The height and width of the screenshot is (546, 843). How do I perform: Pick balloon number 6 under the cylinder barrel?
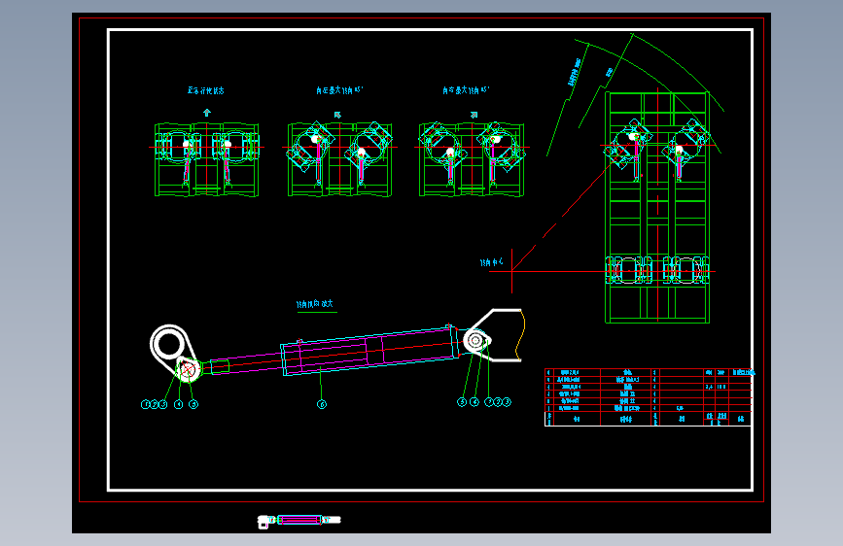click(x=322, y=404)
